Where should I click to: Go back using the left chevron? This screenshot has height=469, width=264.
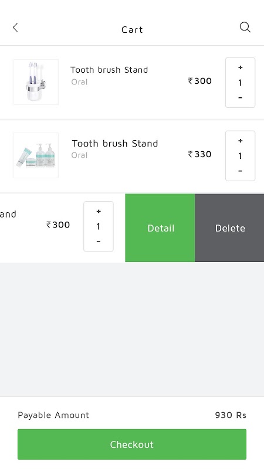(x=15, y=28)
